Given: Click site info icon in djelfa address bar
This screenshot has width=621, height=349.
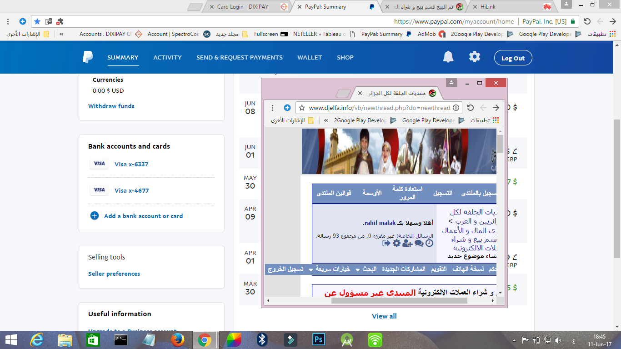Looking at the screenshot, I should pyautogui.click(x=456, y=108).
